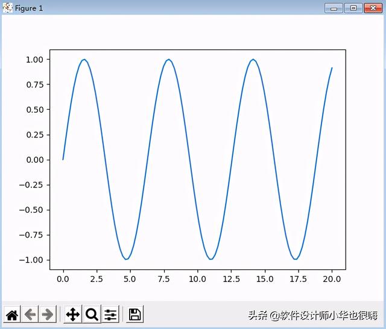Click y-axis label −0.75
The image size is (386, 329).
(31, 235)
